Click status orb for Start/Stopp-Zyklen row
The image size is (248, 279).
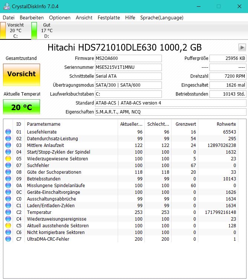coord(8,152)
